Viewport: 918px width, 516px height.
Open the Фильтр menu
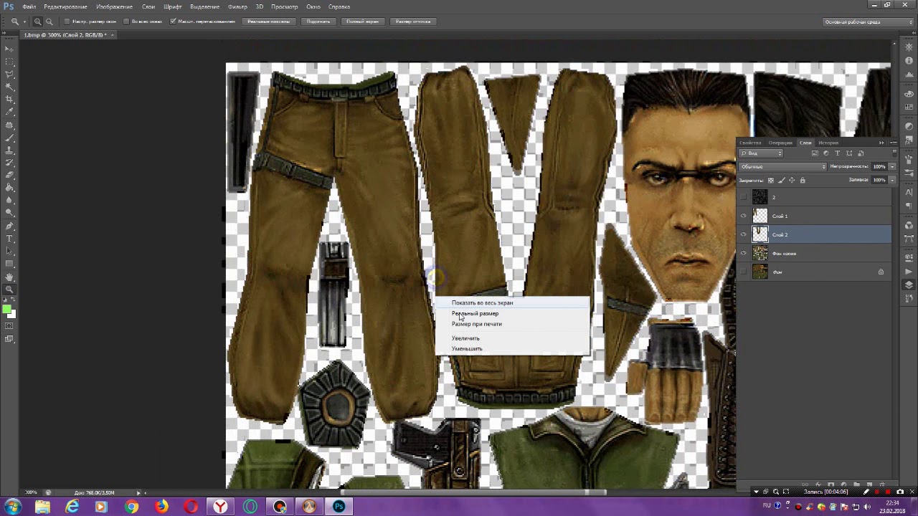[x=237, y=6]
